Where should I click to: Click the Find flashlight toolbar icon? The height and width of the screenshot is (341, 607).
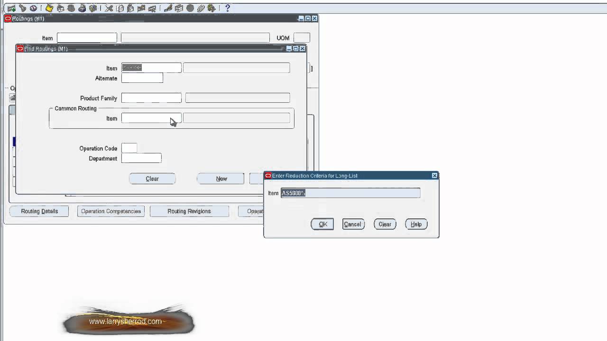(22, 9)
